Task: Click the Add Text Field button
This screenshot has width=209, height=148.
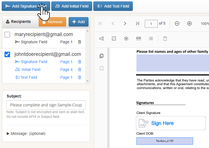Action: point(113,6)
